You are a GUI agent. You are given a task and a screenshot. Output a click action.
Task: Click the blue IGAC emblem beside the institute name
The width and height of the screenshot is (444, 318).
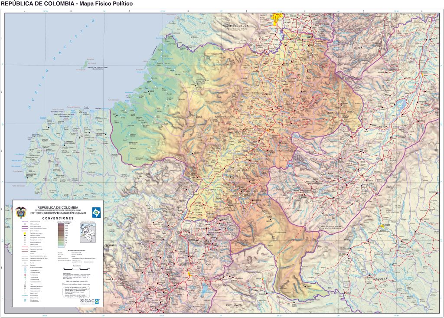pyautogui.click(x=96, y=212)
